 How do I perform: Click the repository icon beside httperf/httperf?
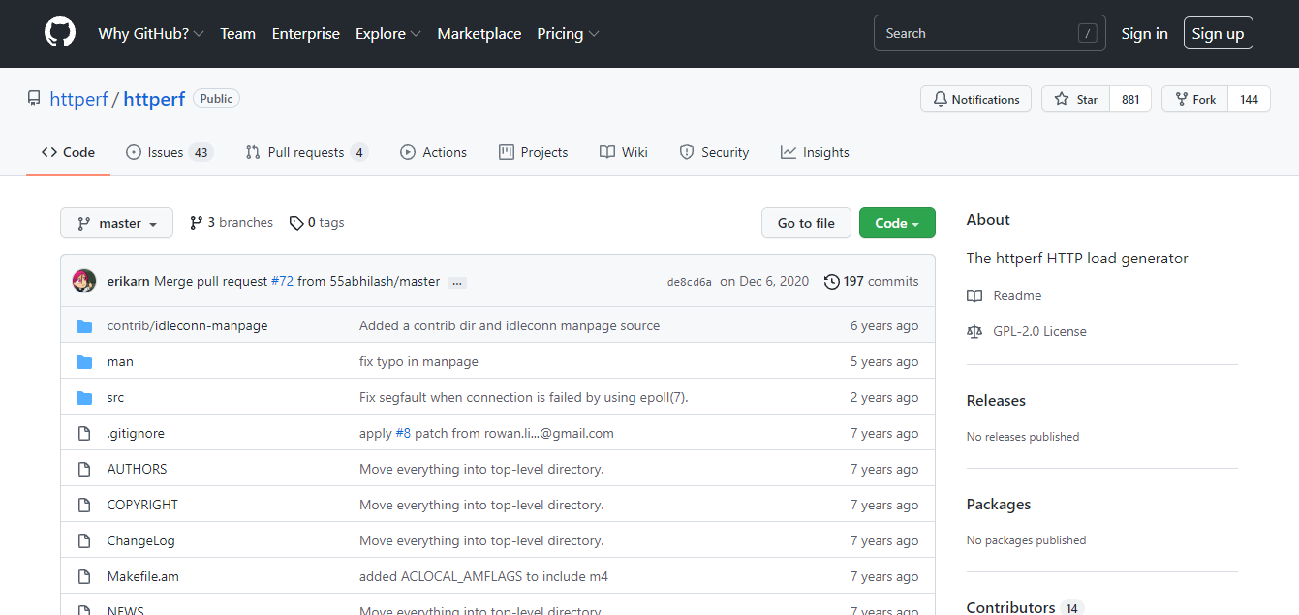34,99
